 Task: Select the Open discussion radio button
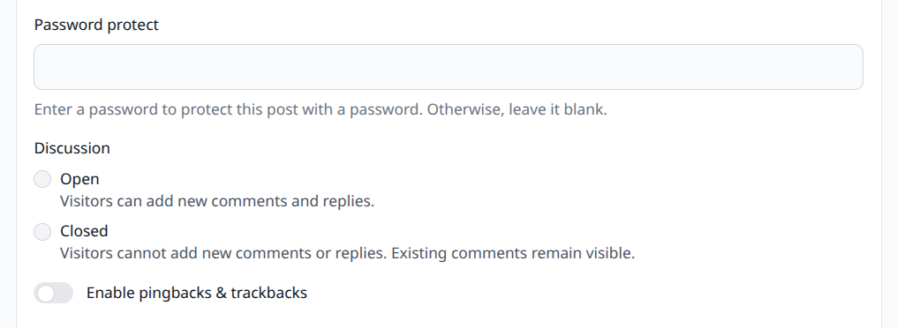coord(42,179)
